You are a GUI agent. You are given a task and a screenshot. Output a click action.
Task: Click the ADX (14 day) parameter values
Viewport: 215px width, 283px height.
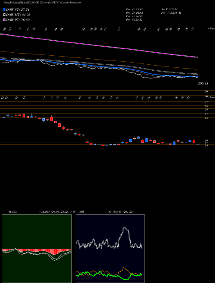coord(120,212)
